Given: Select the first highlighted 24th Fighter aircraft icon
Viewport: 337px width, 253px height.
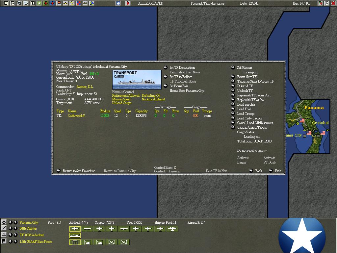Looking at the screenshot, I should [x=75, y=229].
